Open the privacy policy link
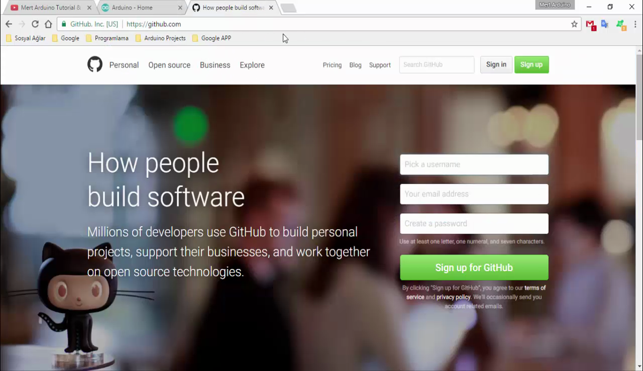This screenshot has width=643, height=371. pyautogui.click(x=454, y=297)
